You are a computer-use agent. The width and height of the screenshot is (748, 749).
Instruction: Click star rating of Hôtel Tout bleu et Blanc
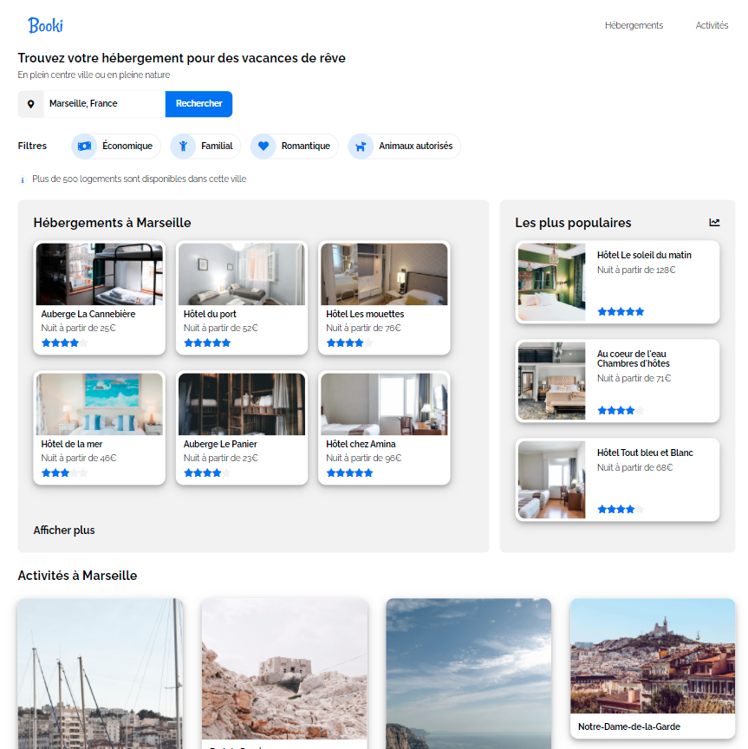[621, 509]
